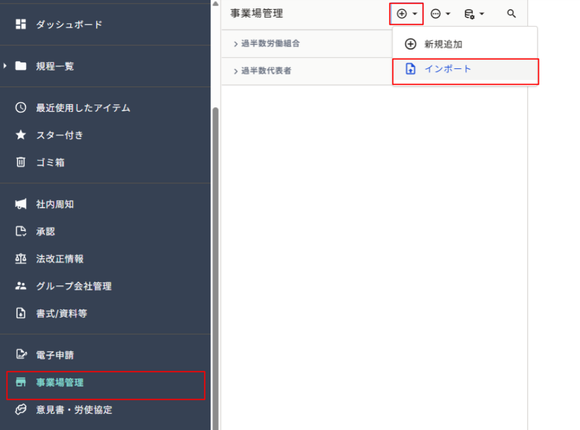Click the plus icon beside 新規追加

tap(411, 44)
